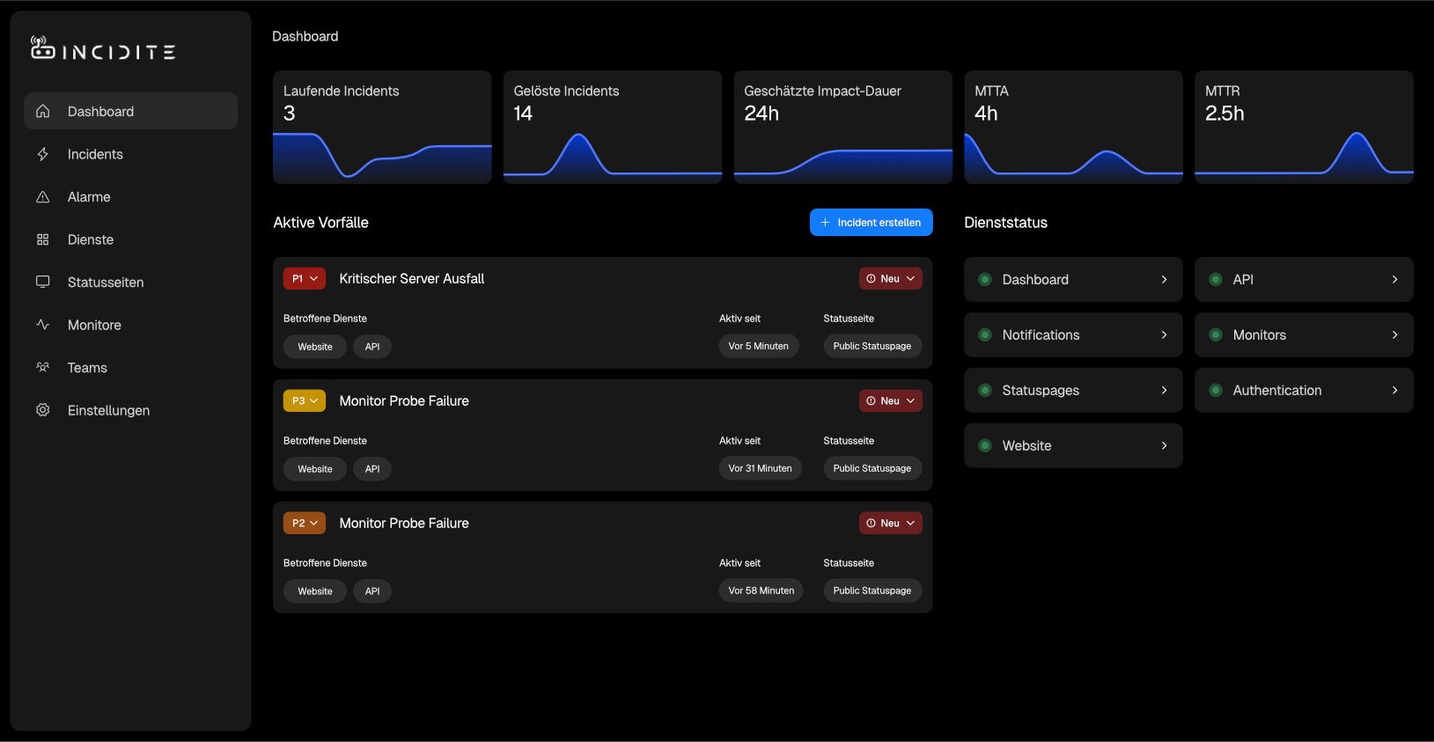Screen dimensions: 1434x742
Task: Expand Dashboard service chevron in Dienststatus
Action: (x=1164, y=279)
